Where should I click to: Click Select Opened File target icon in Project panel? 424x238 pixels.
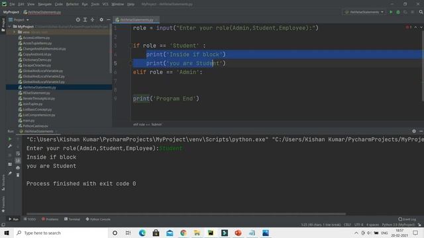tap(78, 20)
